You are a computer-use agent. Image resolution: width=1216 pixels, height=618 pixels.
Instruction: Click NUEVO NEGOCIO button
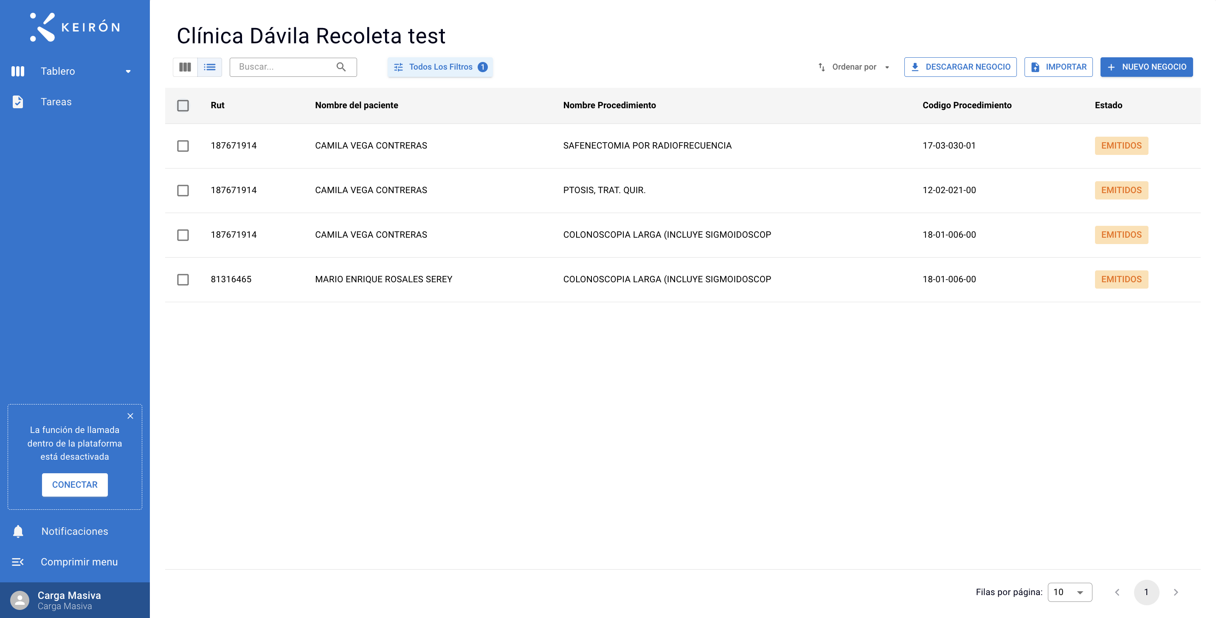pos(1147,67)
